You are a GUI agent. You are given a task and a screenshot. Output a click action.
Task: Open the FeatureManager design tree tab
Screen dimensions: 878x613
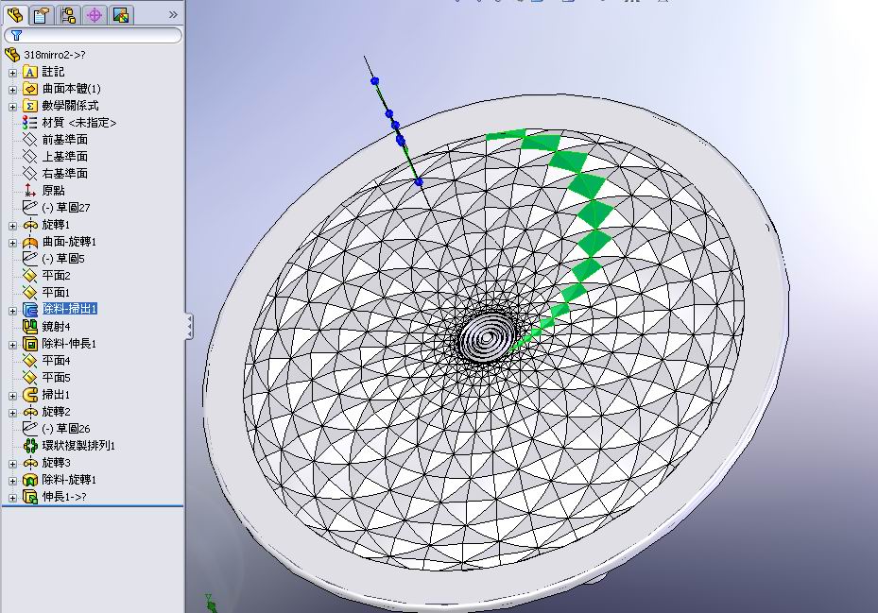(x=14, y=14)
